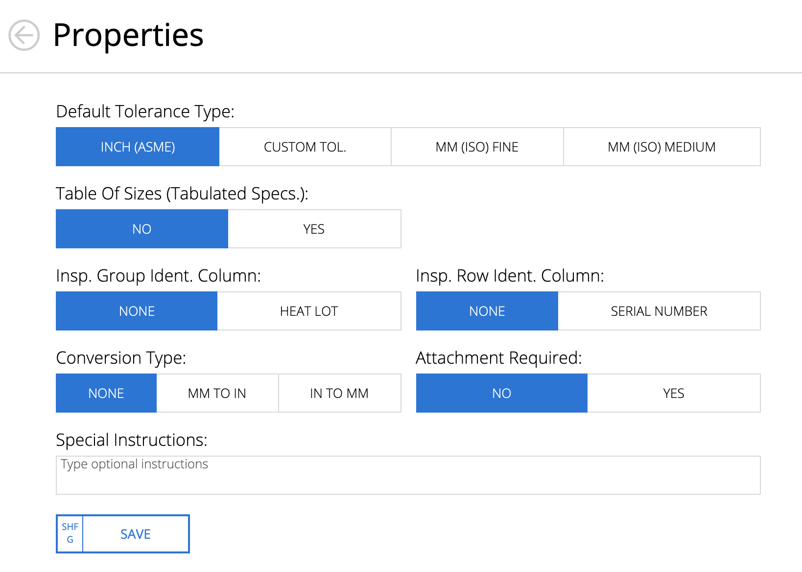Set Insp. Group Ident. Column to NONE
Viewport: 802px width, 572px height.
[x=137, y=311]
